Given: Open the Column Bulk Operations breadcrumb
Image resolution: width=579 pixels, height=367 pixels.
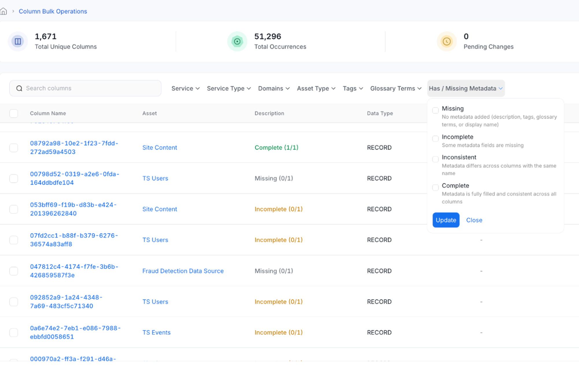Looking at the screenshot, I should point(53,11).
